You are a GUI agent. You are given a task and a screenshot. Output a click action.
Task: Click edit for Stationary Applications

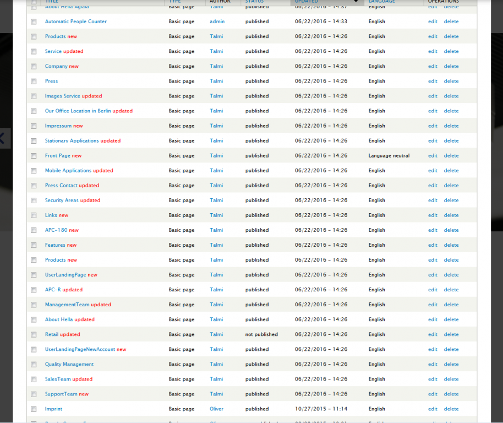pos(433,141)
